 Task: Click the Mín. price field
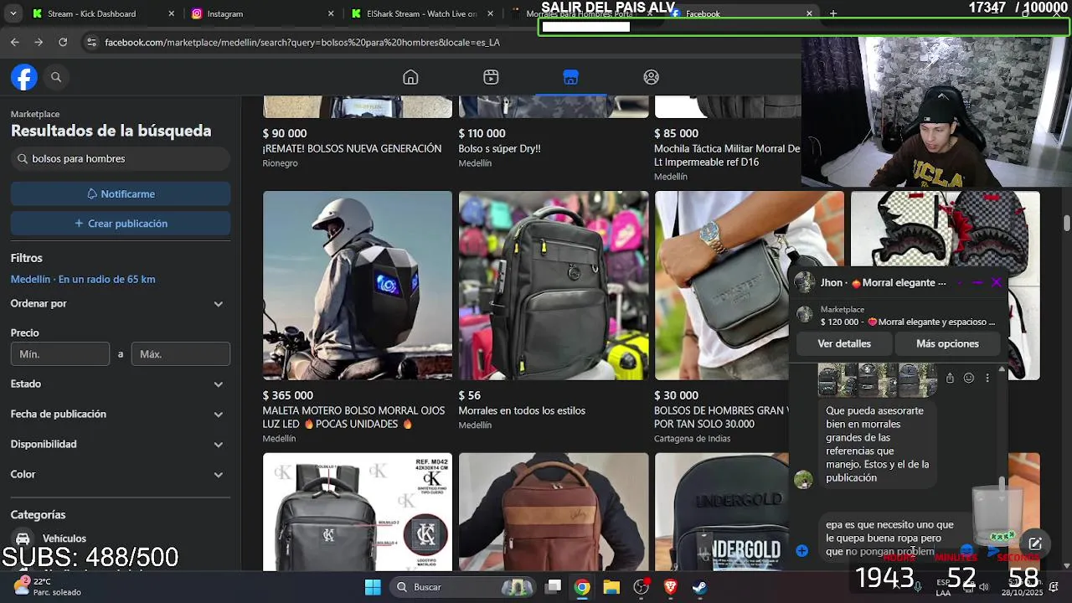(60, 354)
